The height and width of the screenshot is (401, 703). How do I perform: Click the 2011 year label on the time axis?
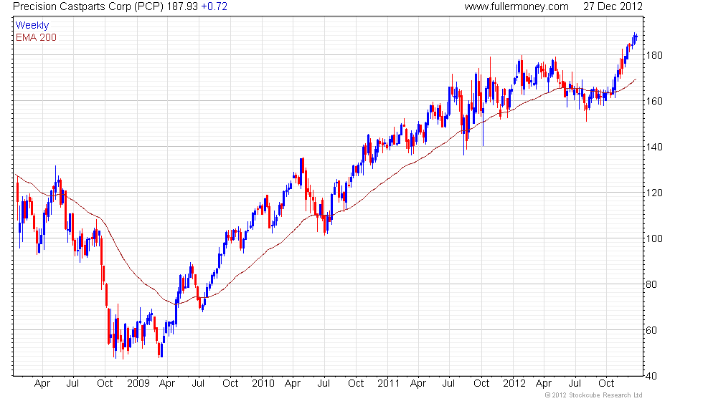pyautogui.click(x=388, y=384)
